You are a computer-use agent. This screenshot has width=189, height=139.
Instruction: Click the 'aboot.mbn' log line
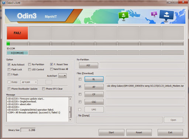[19, 104]
